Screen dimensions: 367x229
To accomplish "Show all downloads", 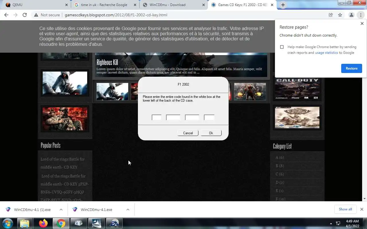I will (345, 209).
